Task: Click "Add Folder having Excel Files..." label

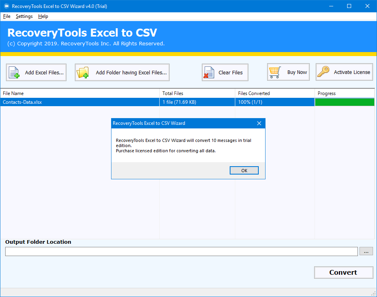Action: coord(131,72)
